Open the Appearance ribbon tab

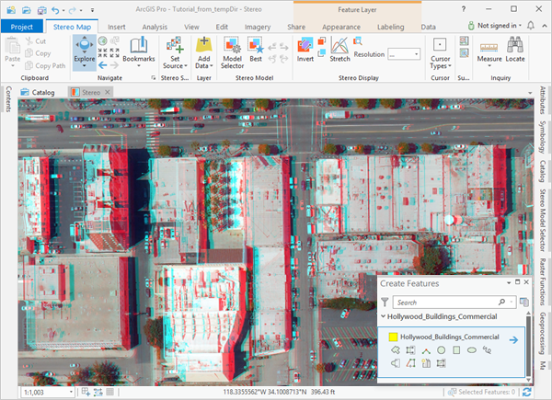341,27
